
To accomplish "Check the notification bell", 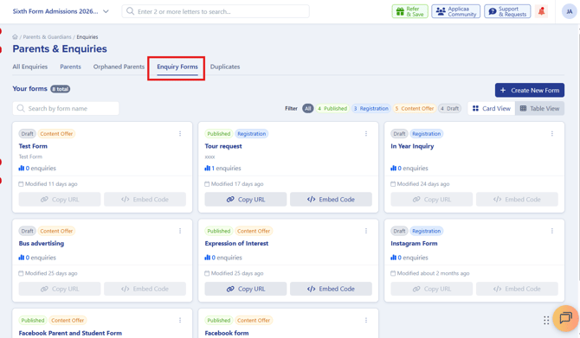I will point(542,11).
